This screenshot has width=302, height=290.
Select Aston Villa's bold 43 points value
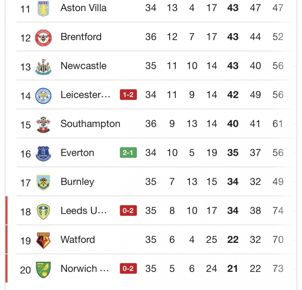[x=233, y=8]
